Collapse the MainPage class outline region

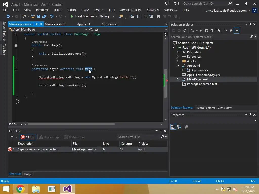(16, 34)
